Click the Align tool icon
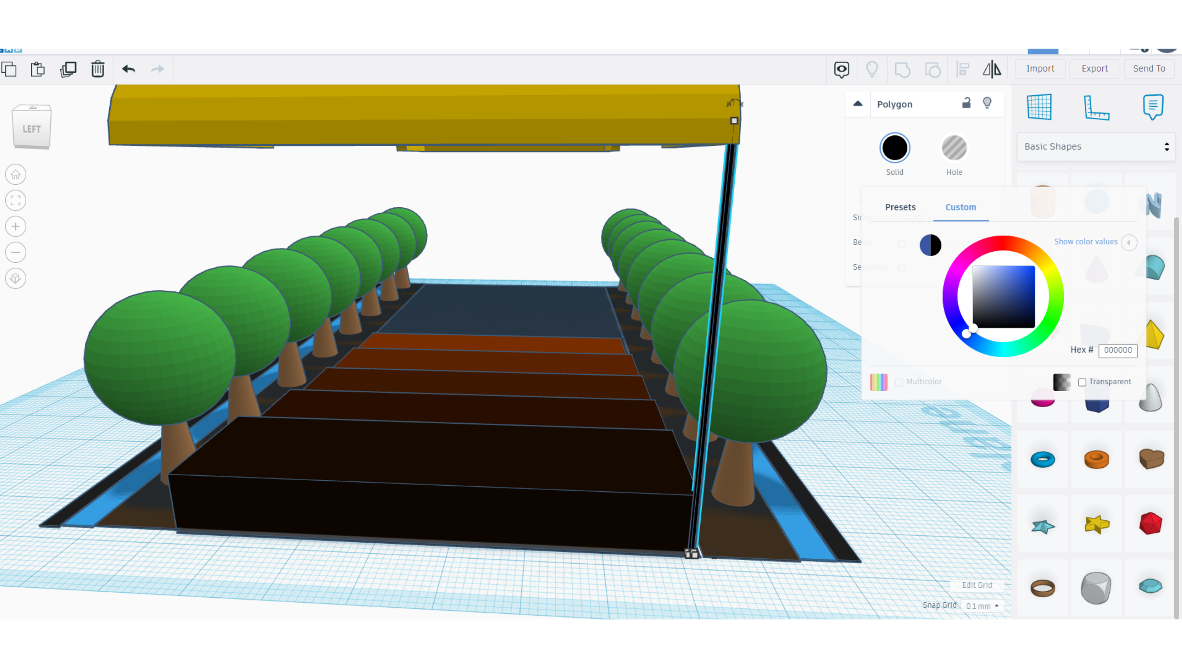Screen dimensions: 1182x665 point(963,69)
